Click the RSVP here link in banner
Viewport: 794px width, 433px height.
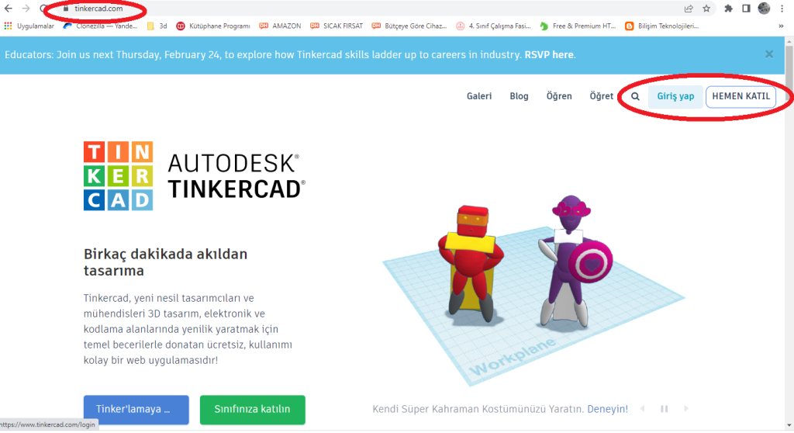(x=549, y=55)
